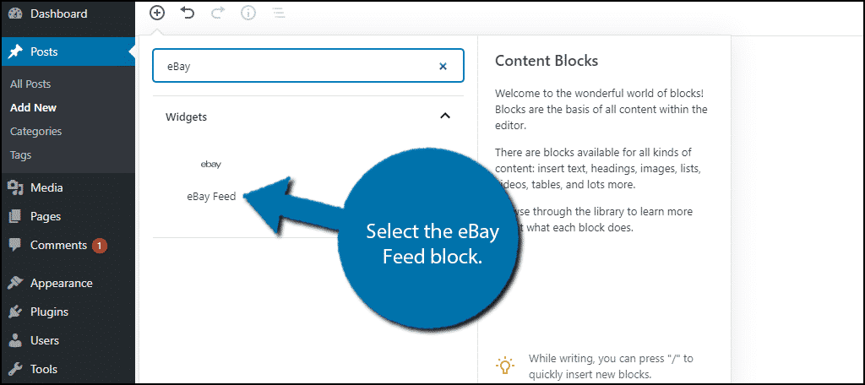Open the Dashboard menu
Viewport: 865px width, 385px height.
pos(58,14)
